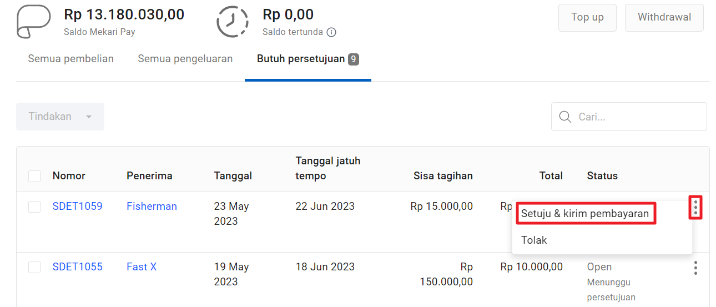Open the three-dot menu for SDET1059
Viewport: 716px width, 307px height.
(x=695, y=207)
